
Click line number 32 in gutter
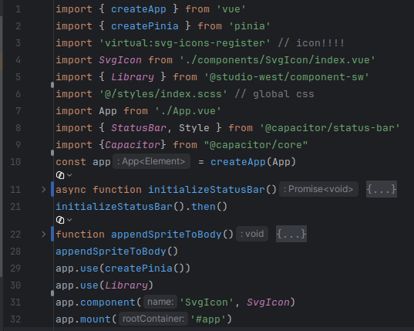tap(15, 319)
